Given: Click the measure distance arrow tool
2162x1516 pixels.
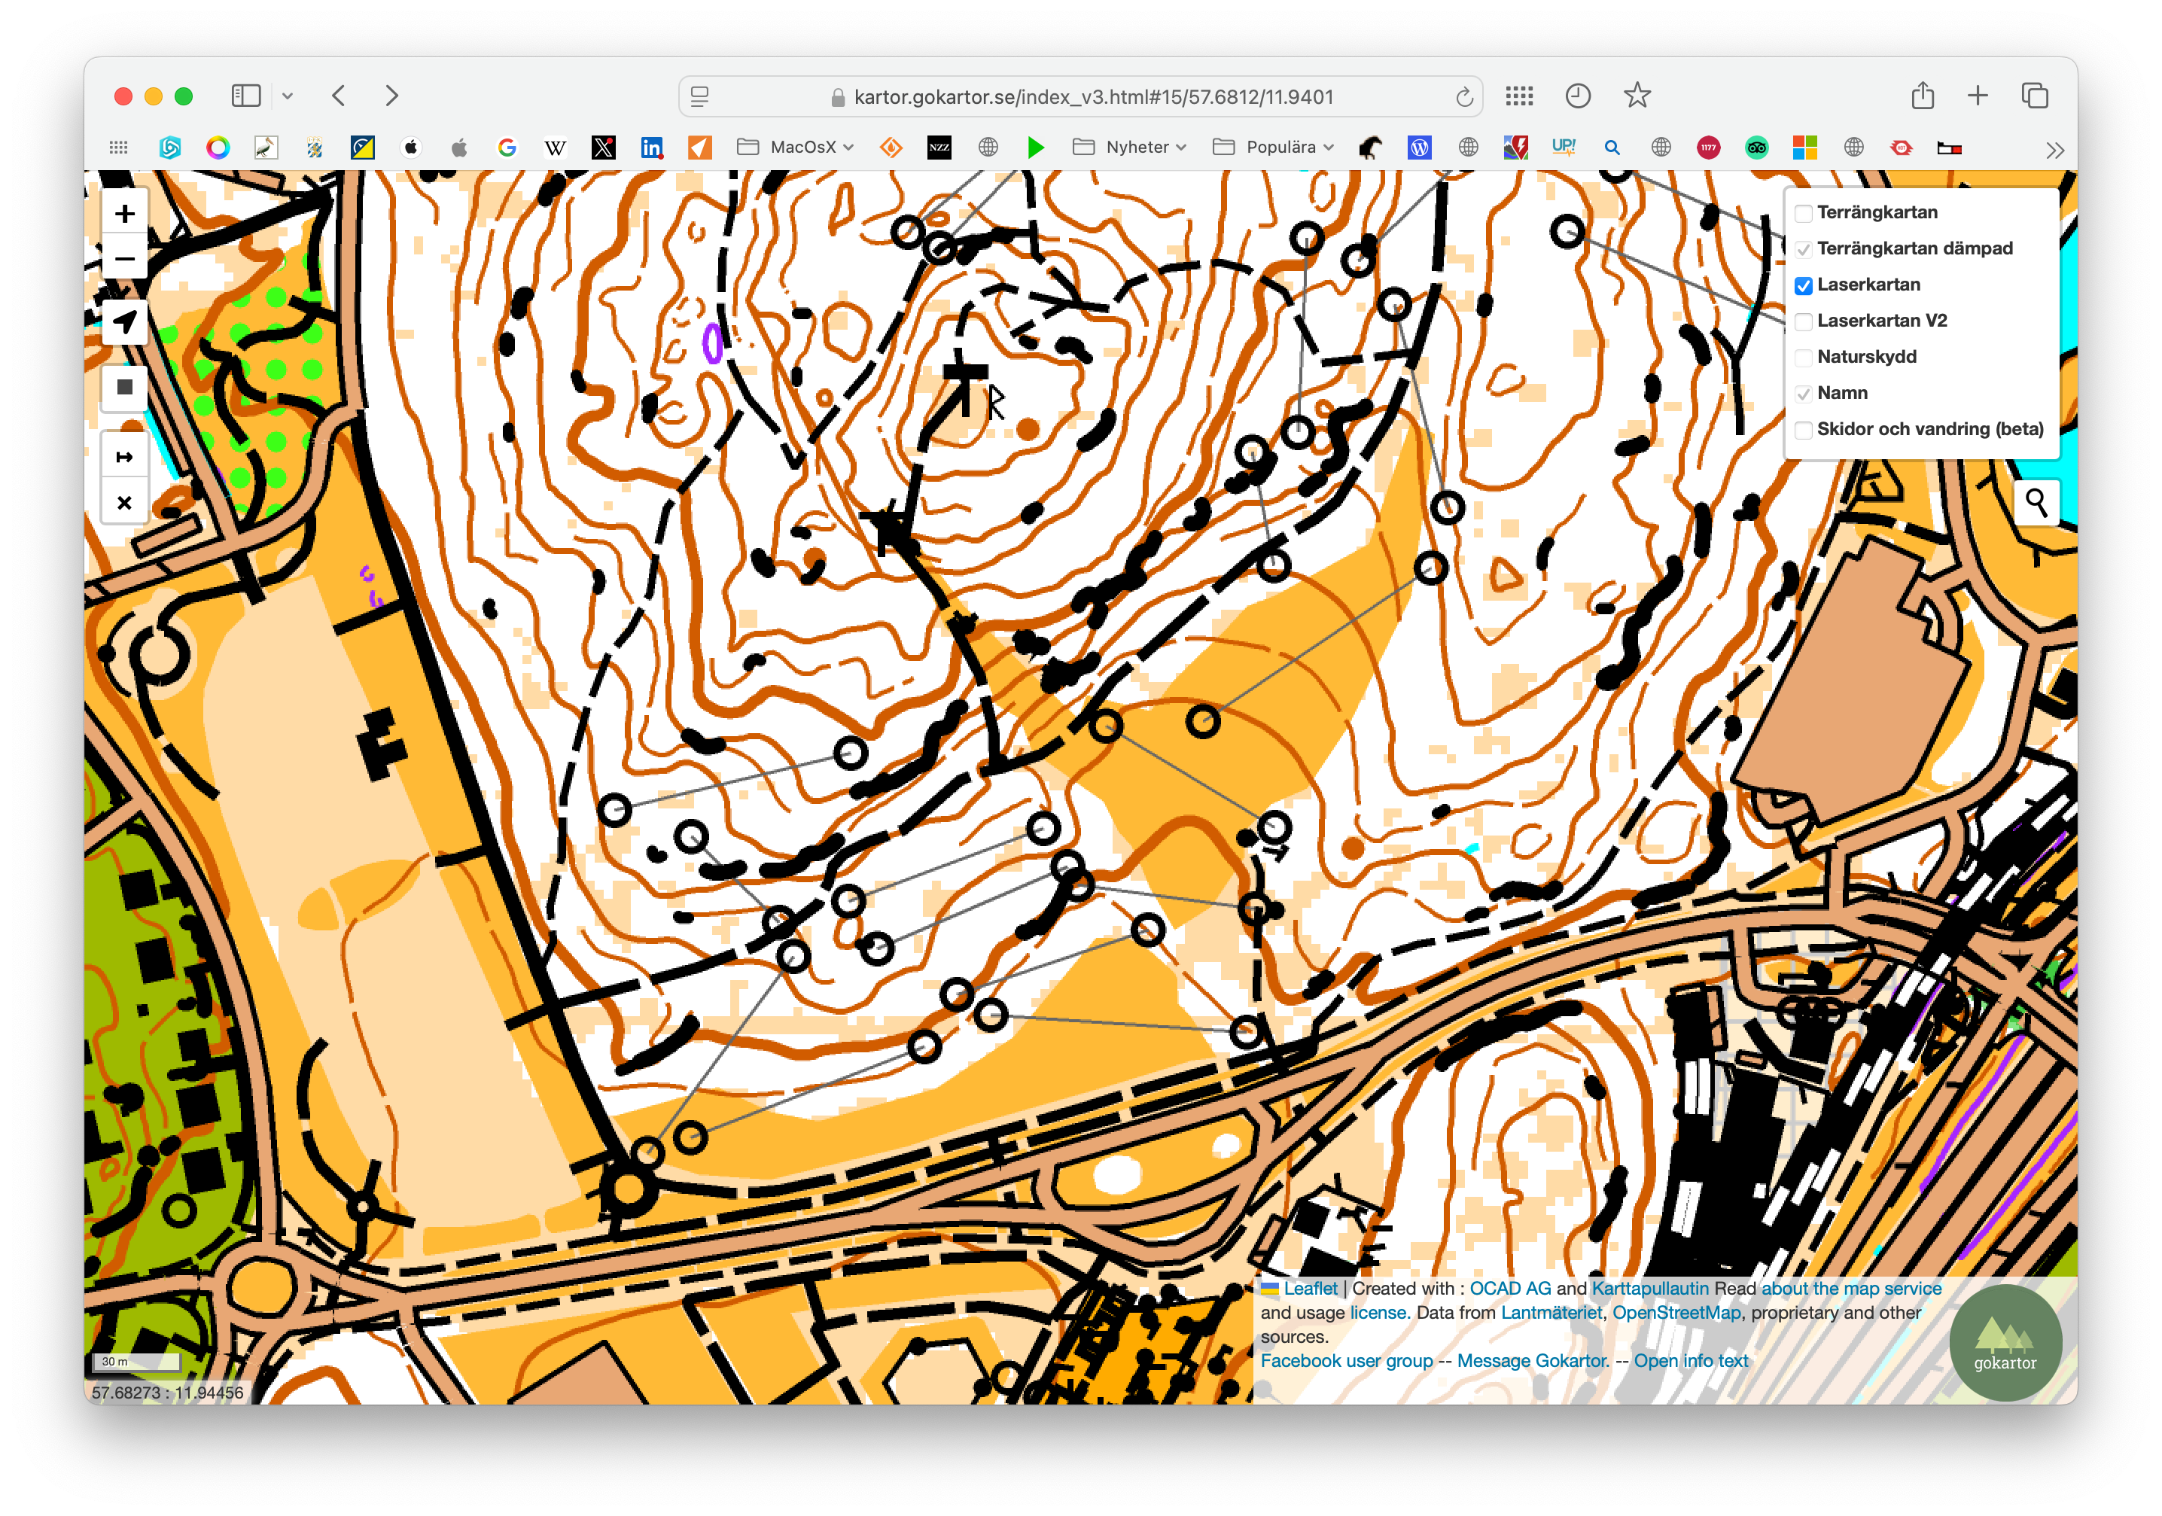Looking at the screenshot, I should tap(124, 458).
